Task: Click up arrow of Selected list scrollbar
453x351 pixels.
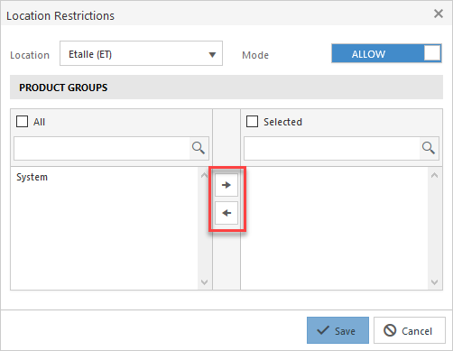Action: pos(434,175)
